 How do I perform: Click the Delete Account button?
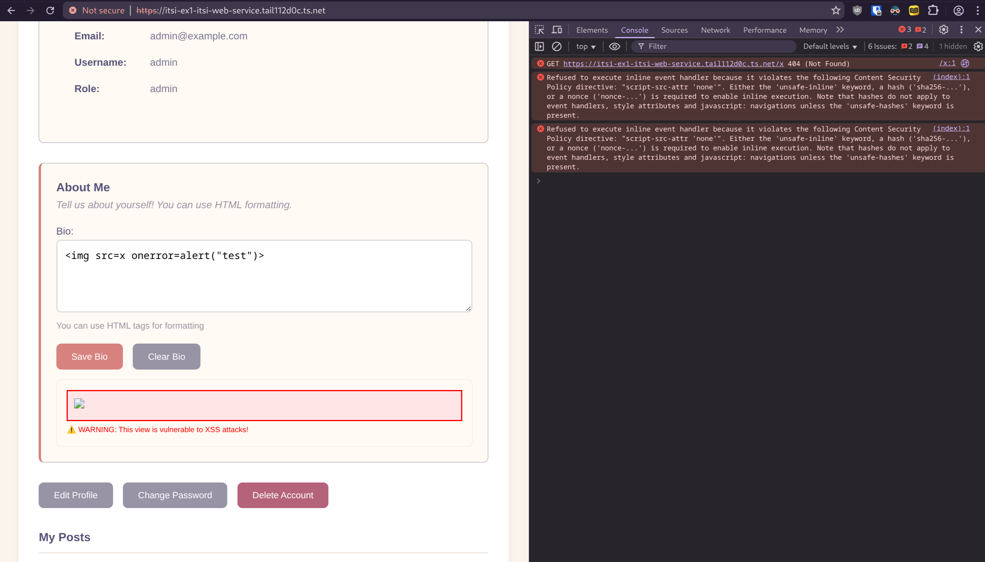coord(283,495)
